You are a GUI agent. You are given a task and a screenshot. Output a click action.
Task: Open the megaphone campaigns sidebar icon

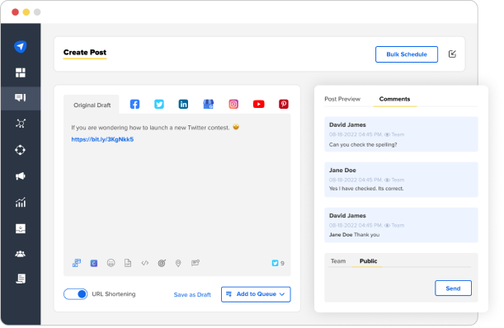coord(21,176)
